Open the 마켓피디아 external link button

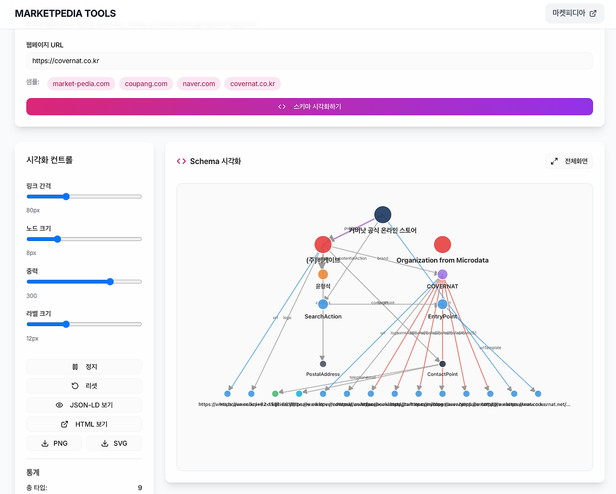(x=575, y=13)
